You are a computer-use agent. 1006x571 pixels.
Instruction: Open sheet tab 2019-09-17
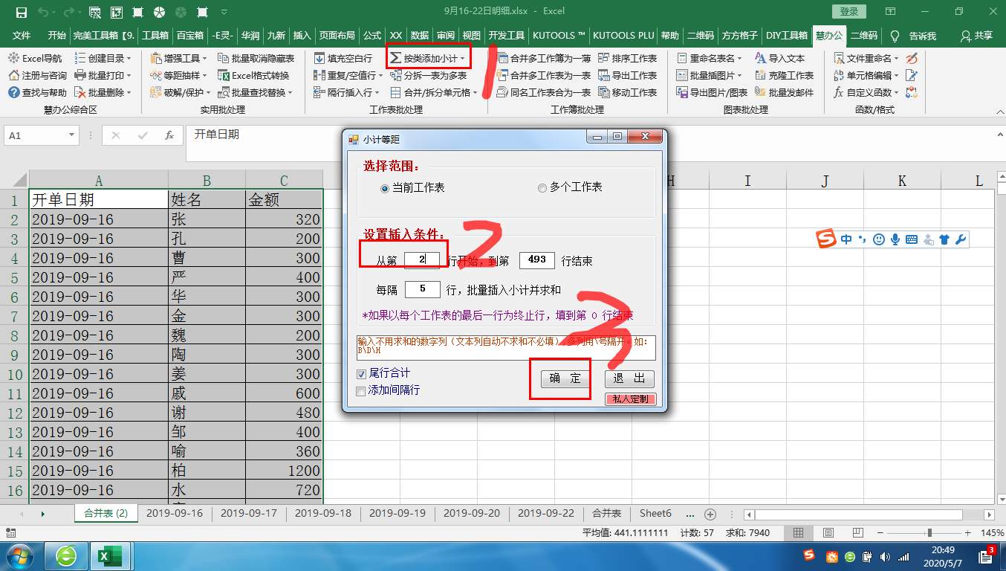point(249,514)
